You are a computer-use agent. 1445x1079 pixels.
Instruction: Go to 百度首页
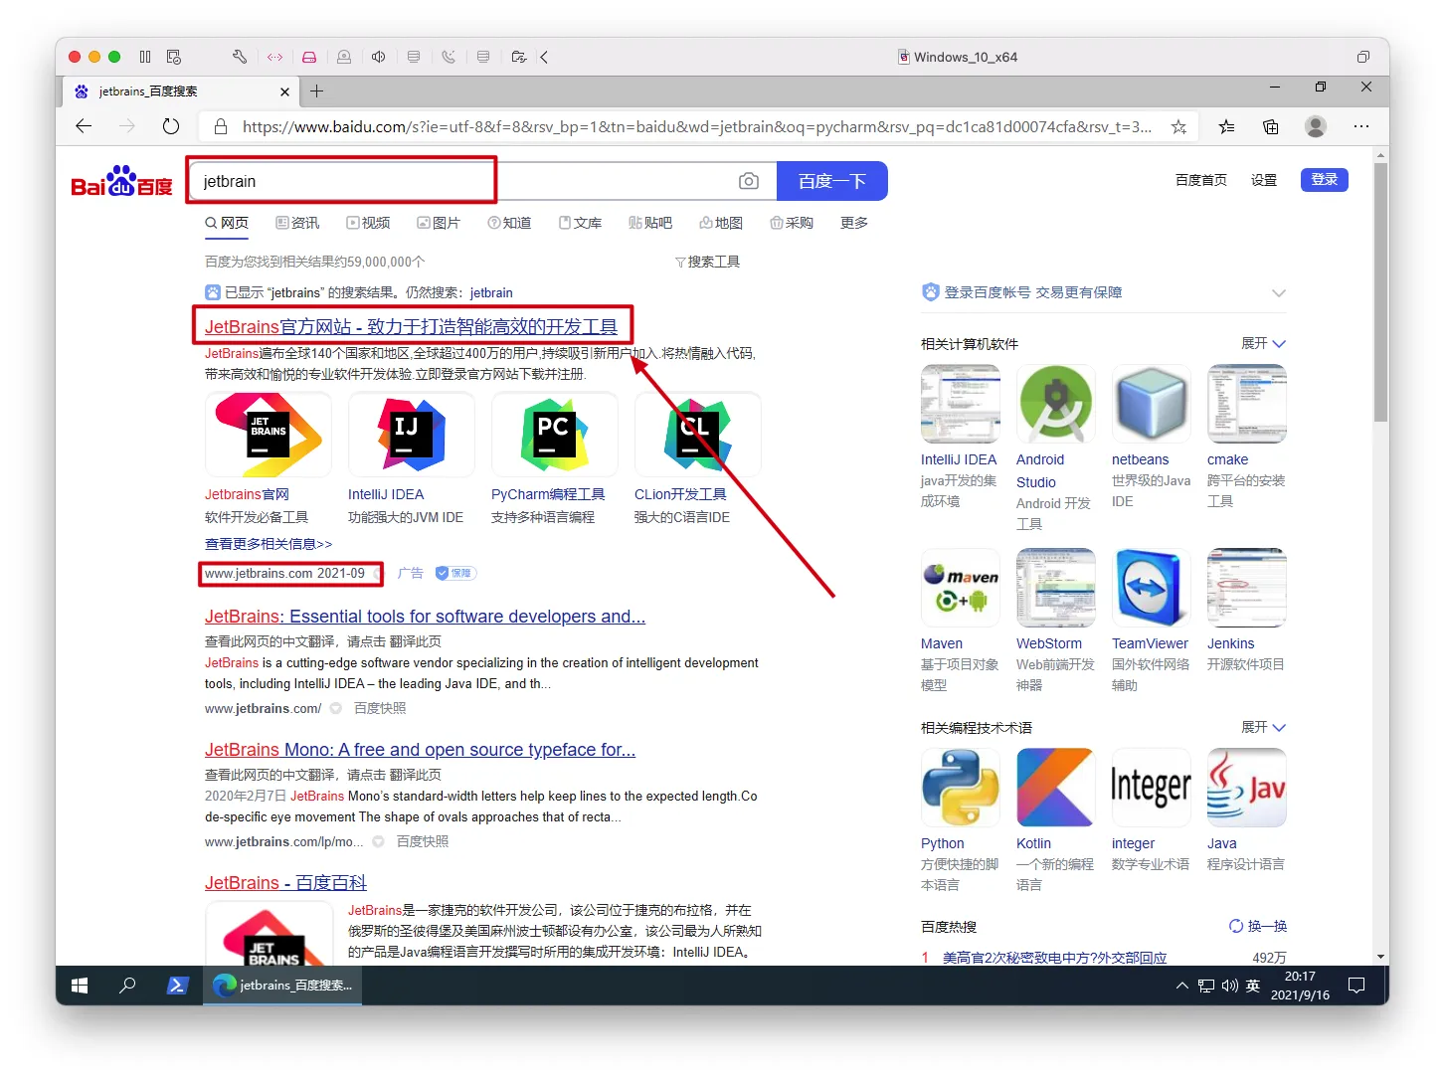tap(1201, 180)
